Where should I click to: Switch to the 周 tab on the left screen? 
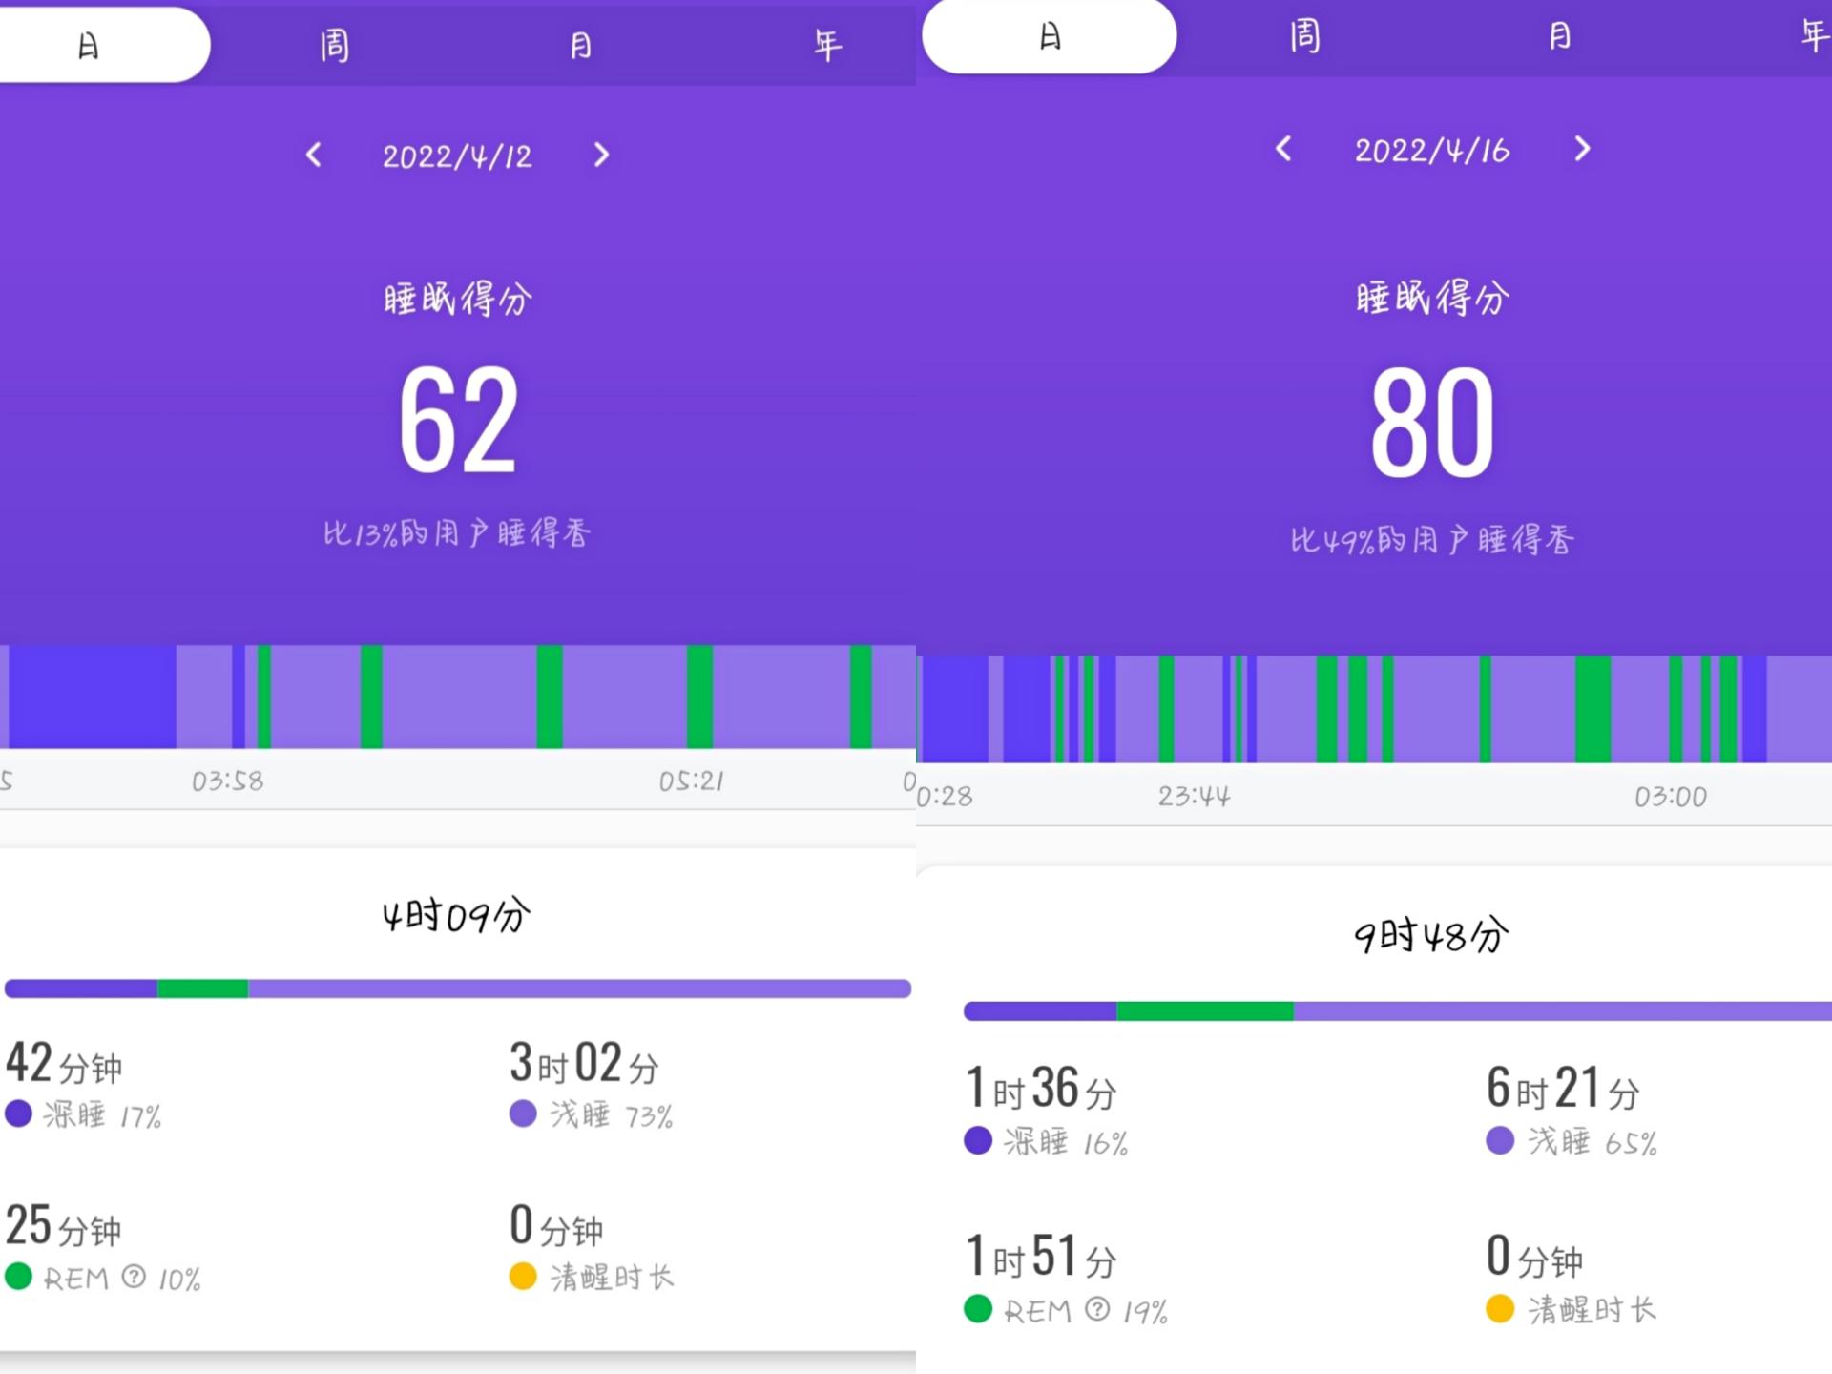point(333,44)
